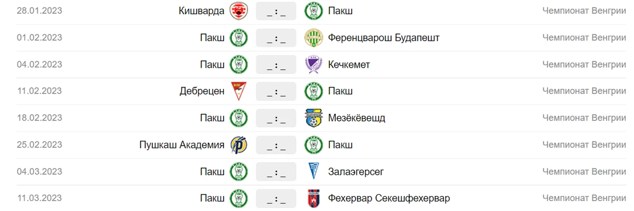Open Фехервар Секешфехервар team link

click(389, 198)
